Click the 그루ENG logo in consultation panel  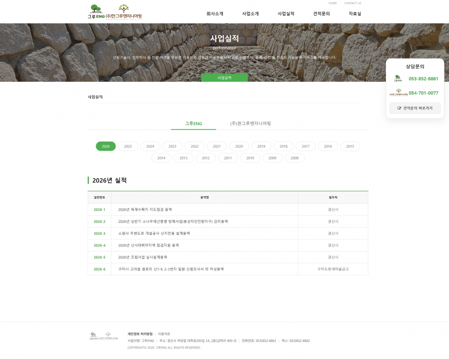coord(397,78)
